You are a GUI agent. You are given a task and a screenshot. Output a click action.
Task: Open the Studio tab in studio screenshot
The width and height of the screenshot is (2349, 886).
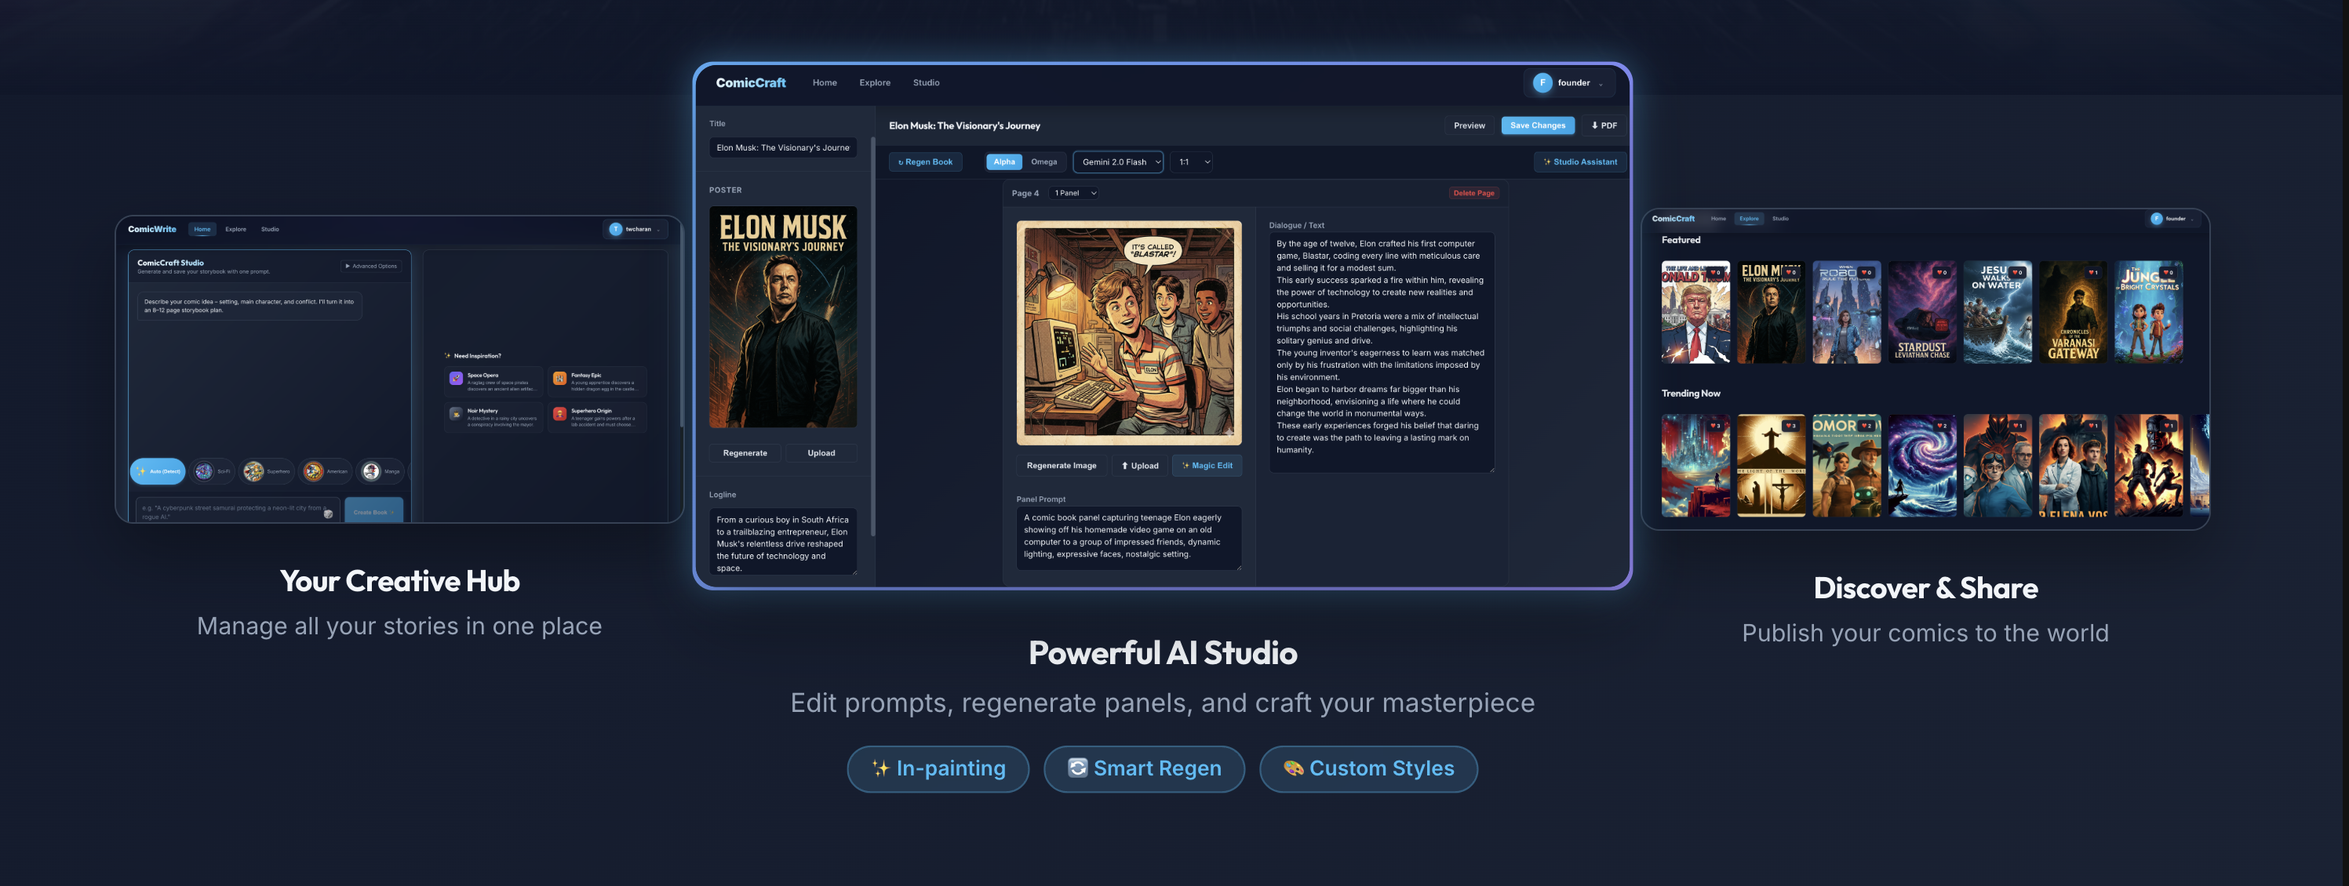[x=926, y=83]
